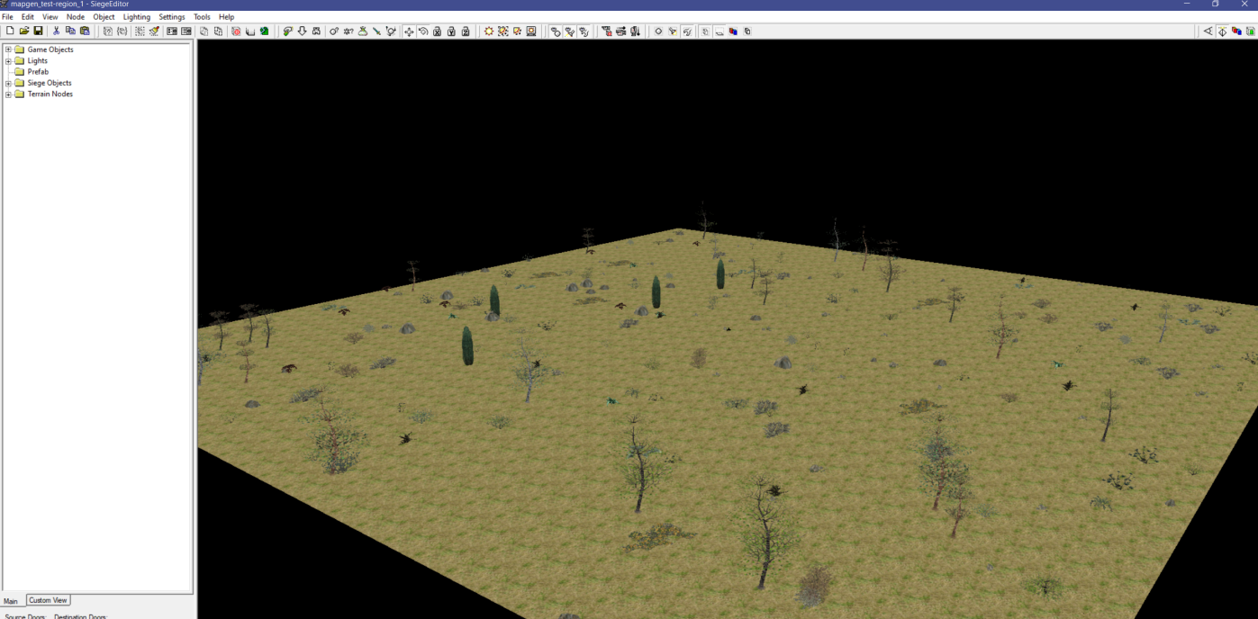Image resolution: width=1258 pixels, height=619 pixels.
Task: Click the Paste clipboard icon
Action: (x=85, y=31)
